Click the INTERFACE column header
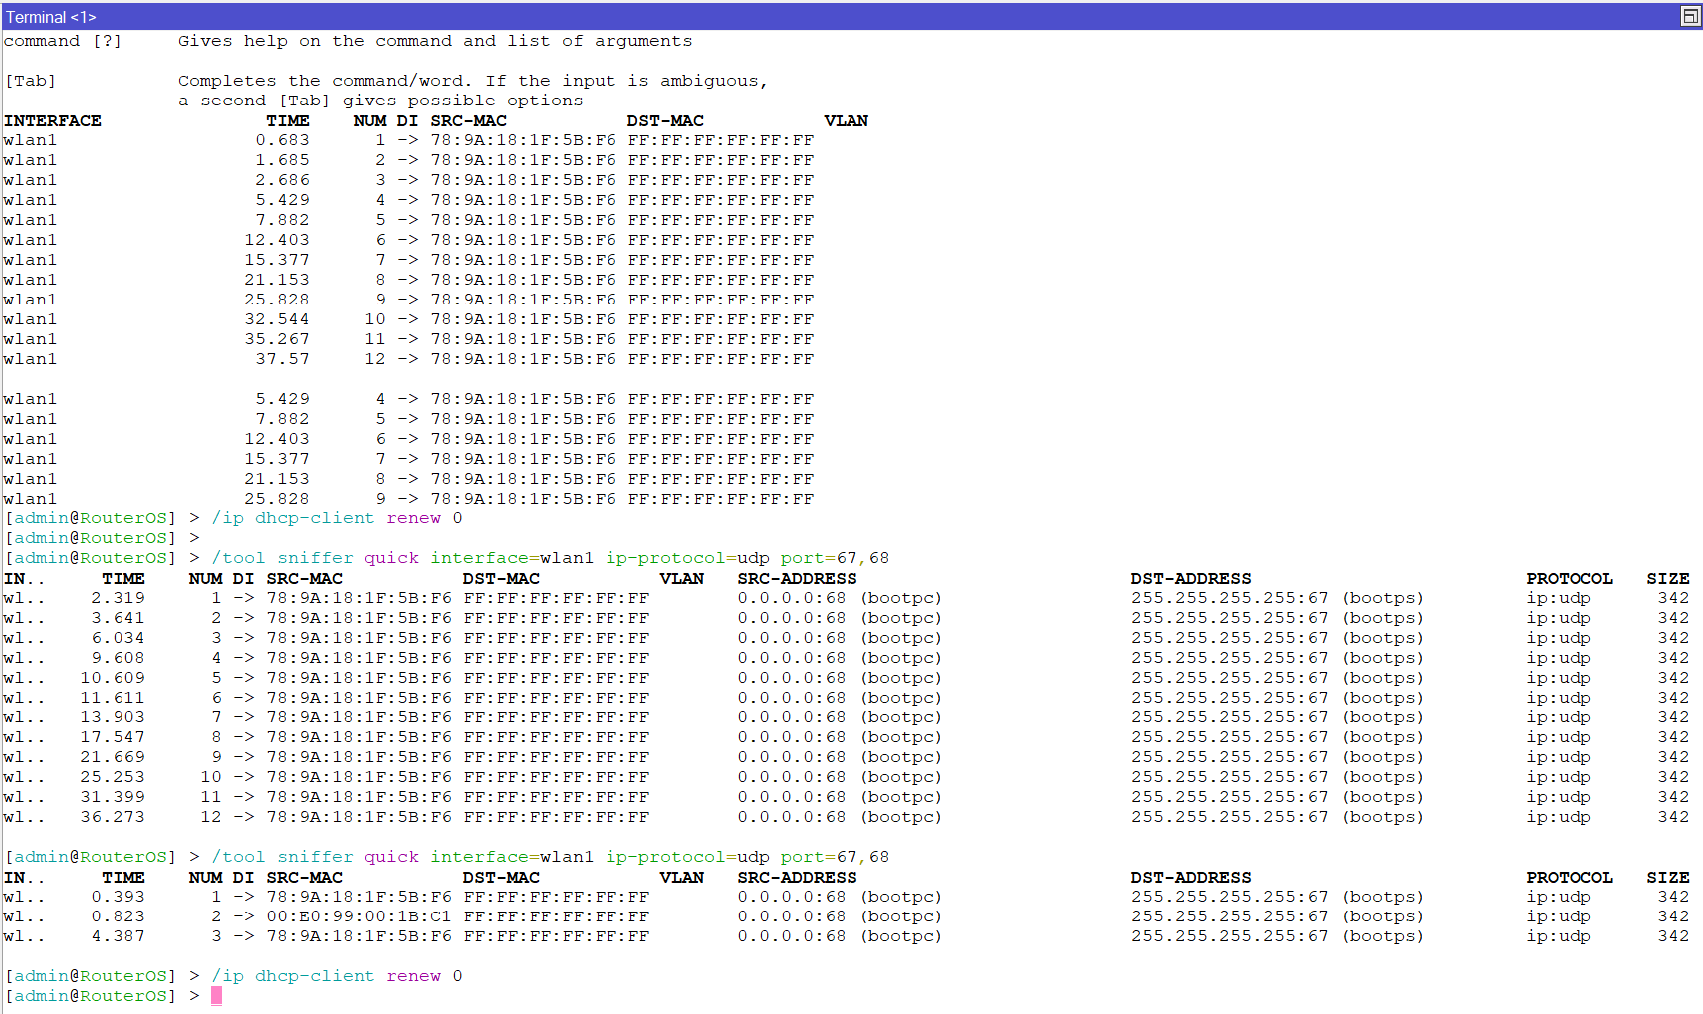This screenshot has height=1014, width=1703. [53, 120]
